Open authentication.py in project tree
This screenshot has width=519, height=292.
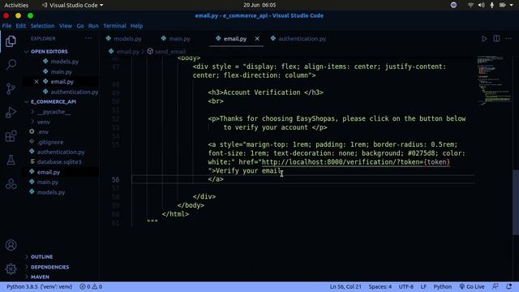click(61, 152)
